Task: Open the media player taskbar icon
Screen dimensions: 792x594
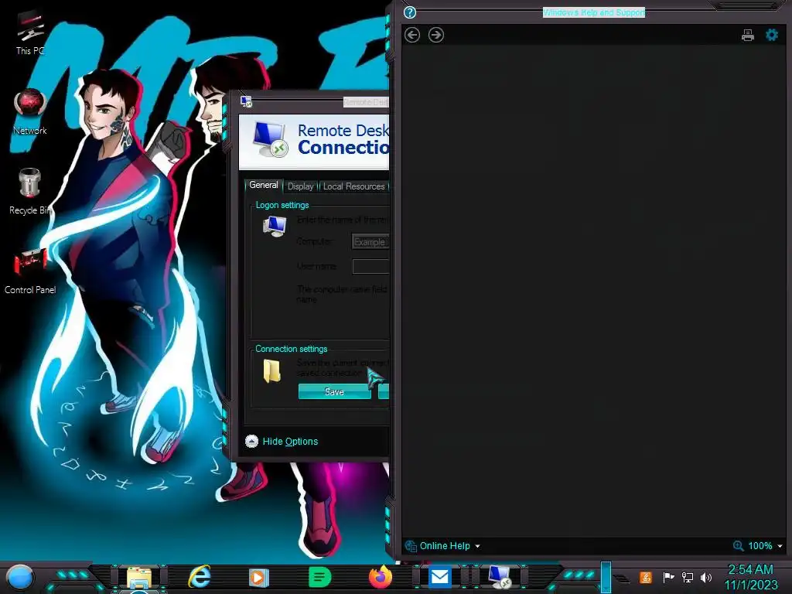Action: click(258, 577)
